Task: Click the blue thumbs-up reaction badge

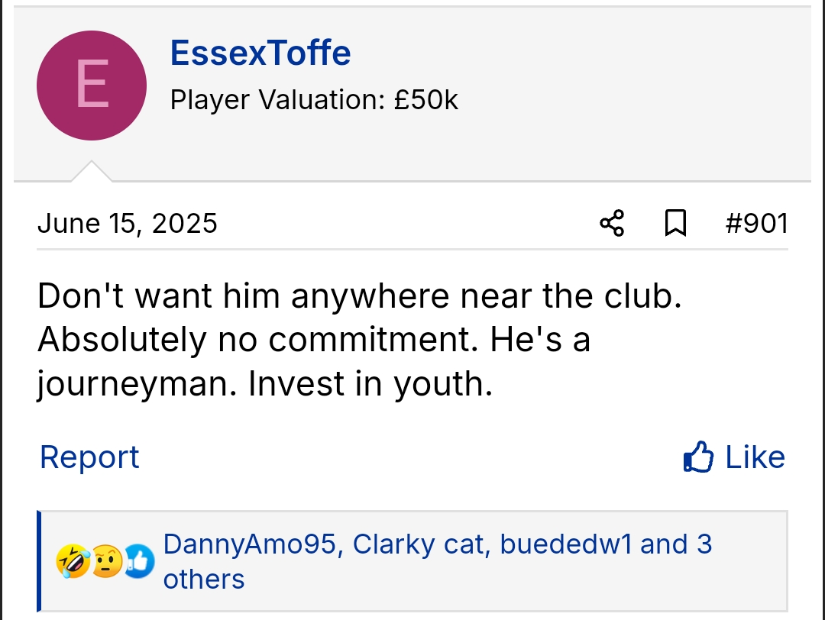Action: coord(140,562)
